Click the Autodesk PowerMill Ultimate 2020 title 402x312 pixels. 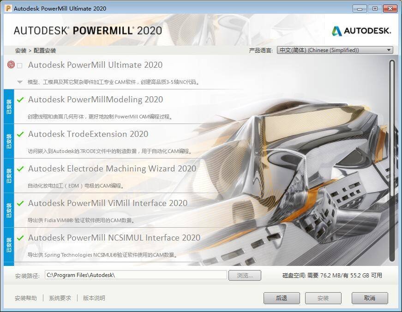[x=96, y=65]
